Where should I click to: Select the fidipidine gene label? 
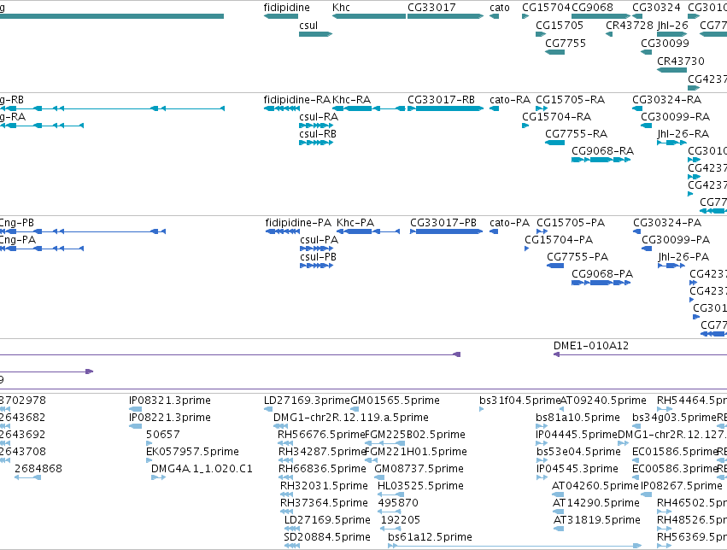286,8
